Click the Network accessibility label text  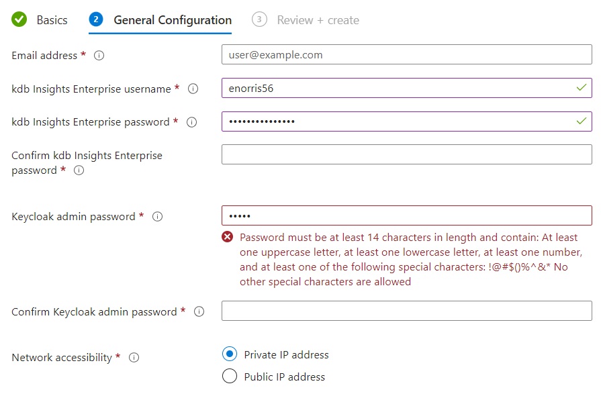click(x=62, y=358)
